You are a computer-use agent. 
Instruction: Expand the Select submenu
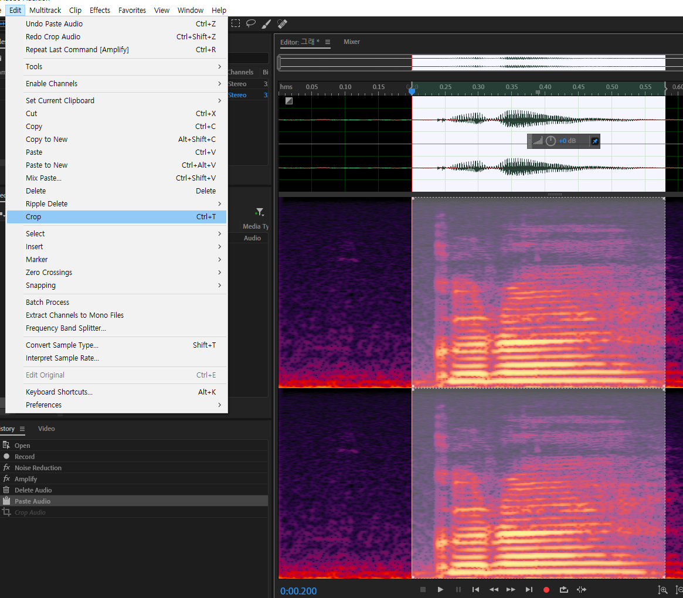(117, 234)
